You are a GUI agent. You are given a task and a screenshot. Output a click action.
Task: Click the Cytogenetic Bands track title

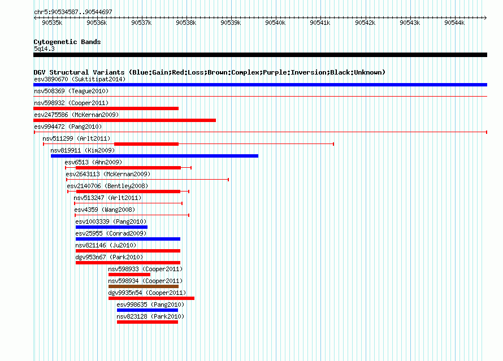[67, 42]
